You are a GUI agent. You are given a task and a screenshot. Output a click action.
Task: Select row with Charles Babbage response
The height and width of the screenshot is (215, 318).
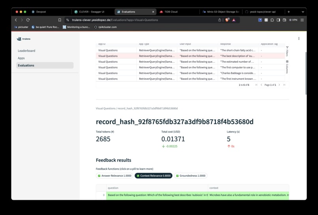pos(191,73)
